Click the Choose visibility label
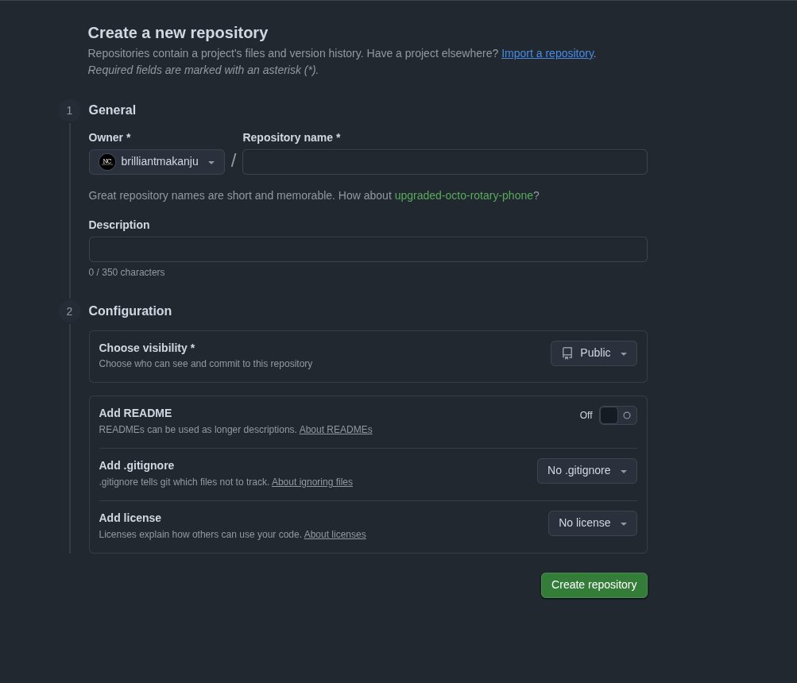This screenshot has width=797, height=683. 146,348
